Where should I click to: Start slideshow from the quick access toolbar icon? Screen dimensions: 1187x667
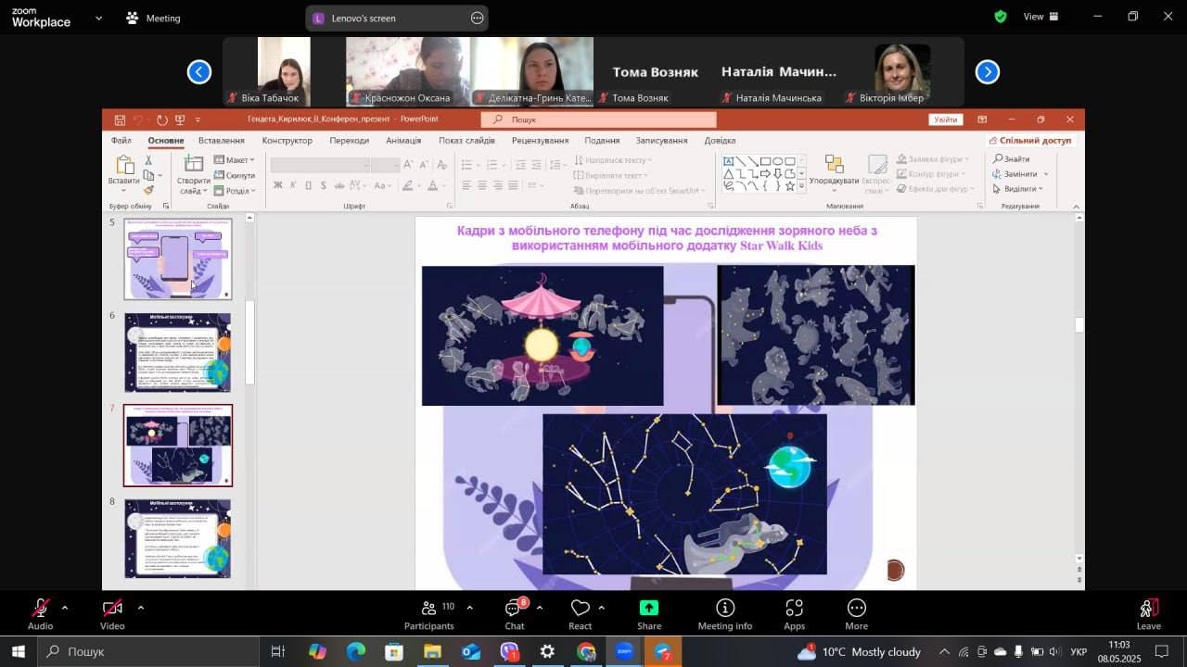click(x=180, y=120)
